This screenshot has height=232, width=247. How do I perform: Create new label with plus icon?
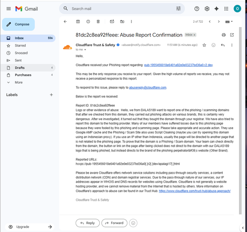point(51,94)
